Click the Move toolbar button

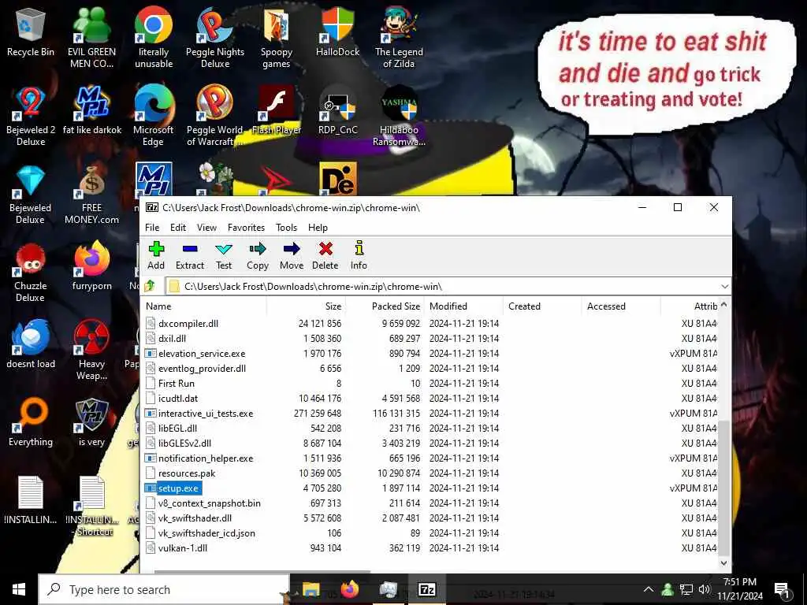tap(292, 256)
